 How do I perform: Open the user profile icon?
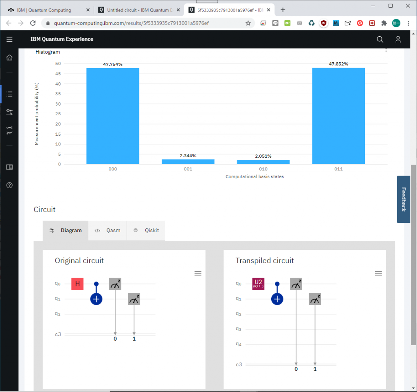click(398, 39)
